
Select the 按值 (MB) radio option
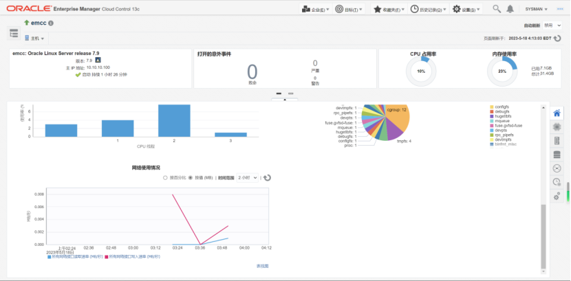[191, 178]
